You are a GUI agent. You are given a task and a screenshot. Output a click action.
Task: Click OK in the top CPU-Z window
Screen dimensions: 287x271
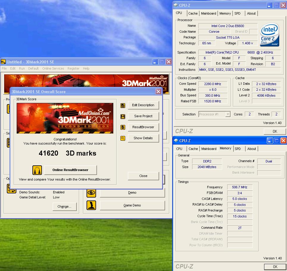[275, 131]
